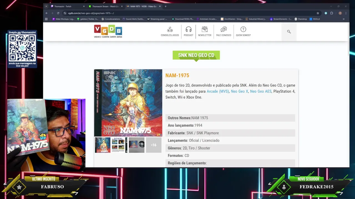Open the +16 more images thumbnail
This screenshot has height=199, width=355.
coord(154,145)
